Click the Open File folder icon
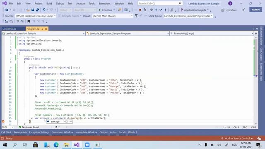 point(28,10)
